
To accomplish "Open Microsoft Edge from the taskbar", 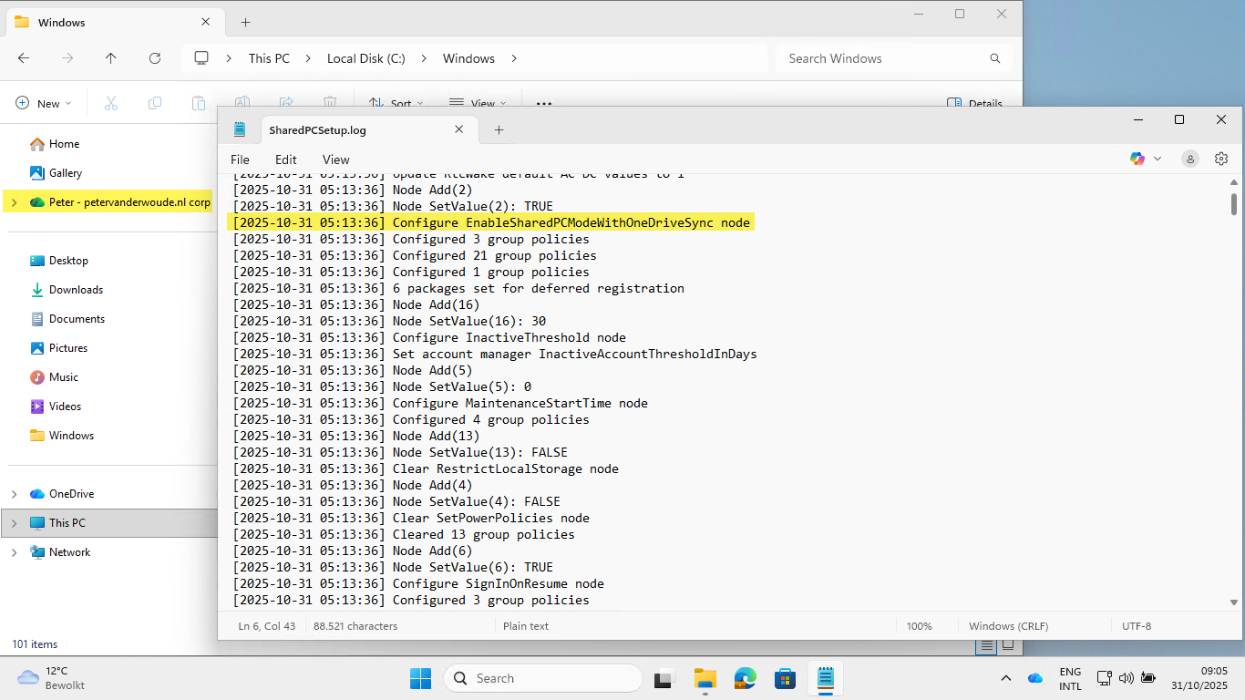I will tap(746, 678).
